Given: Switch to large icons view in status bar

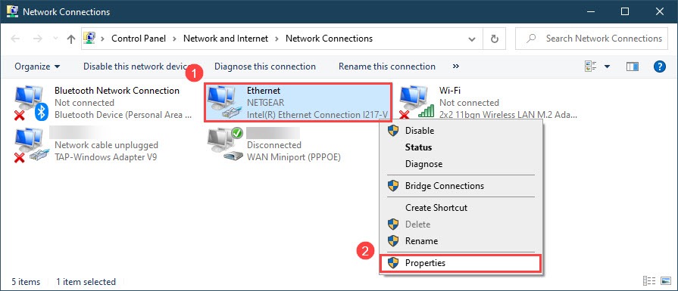Looking at the screenshot, I should click(x=665, y=281).
